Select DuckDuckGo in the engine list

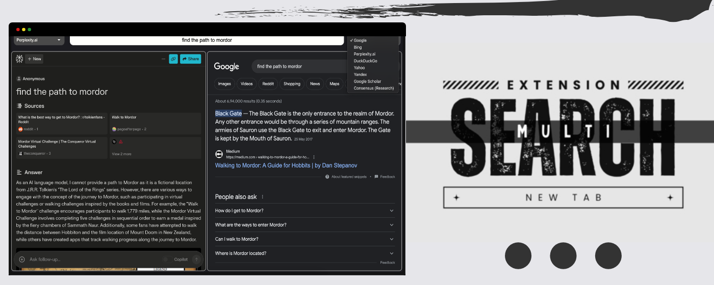(x=372, y=61)
